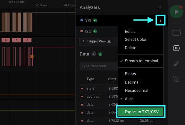Select the I2C analyzer row

(x=97, y=31)
